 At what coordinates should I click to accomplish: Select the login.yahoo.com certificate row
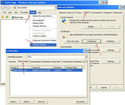(46, 70)
